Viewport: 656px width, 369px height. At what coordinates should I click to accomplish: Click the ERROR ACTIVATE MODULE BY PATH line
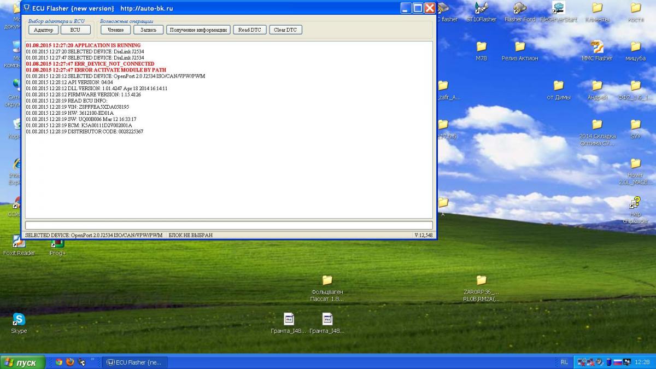(x=96, y=70)
